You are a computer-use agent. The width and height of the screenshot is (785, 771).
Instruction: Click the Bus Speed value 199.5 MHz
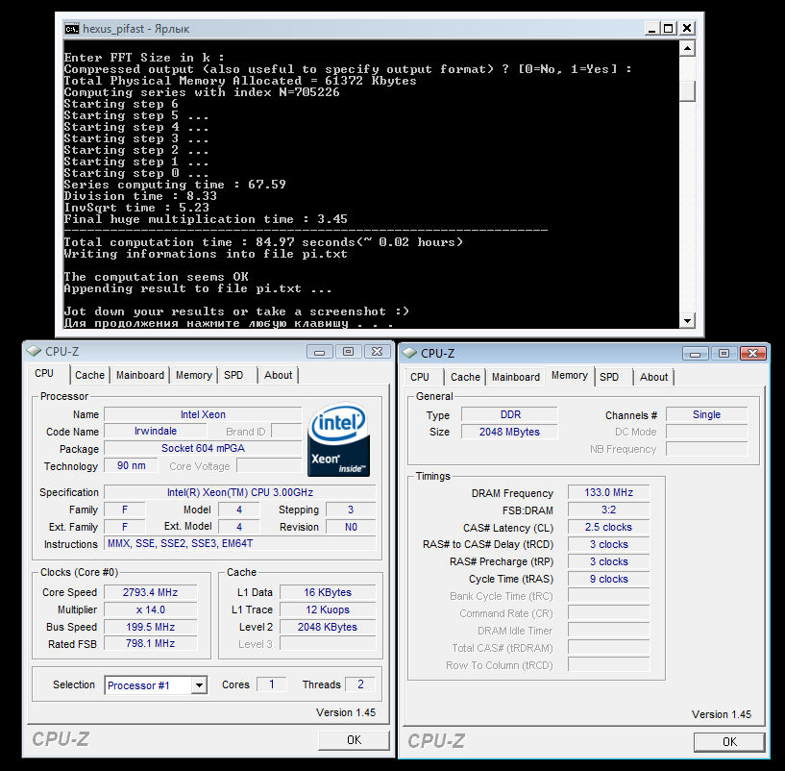coord(150,627)
